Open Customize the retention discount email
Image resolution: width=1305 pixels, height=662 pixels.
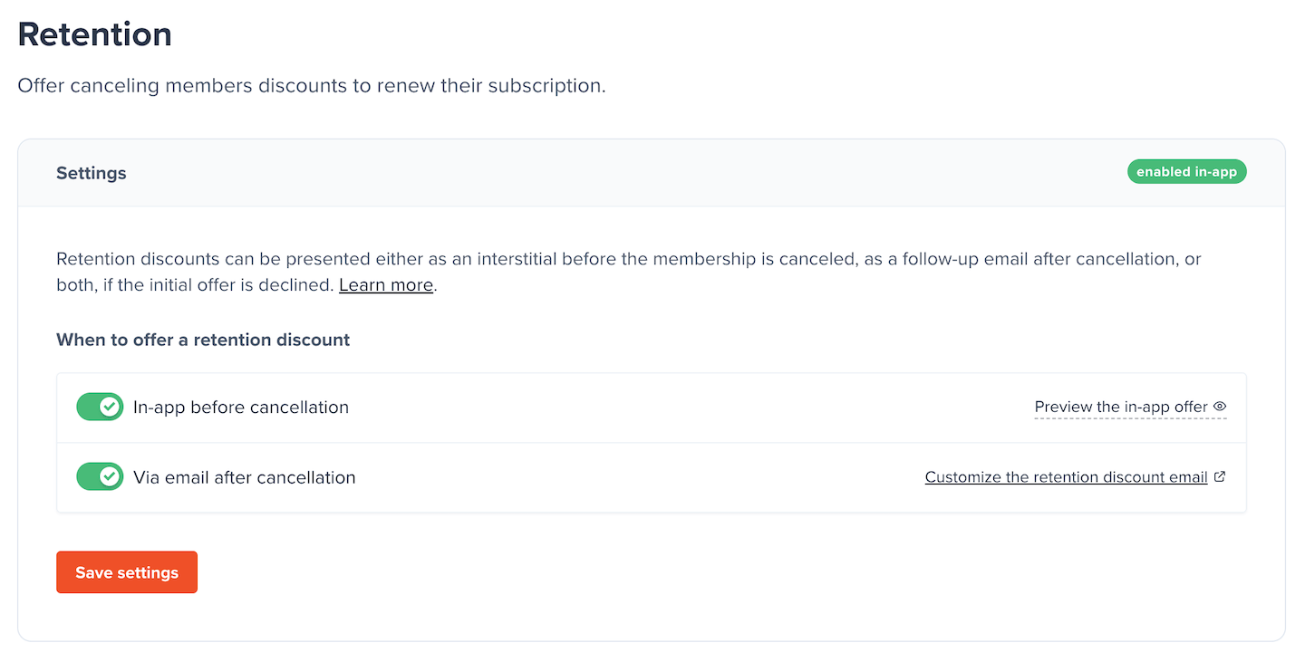coord(1066,477)
